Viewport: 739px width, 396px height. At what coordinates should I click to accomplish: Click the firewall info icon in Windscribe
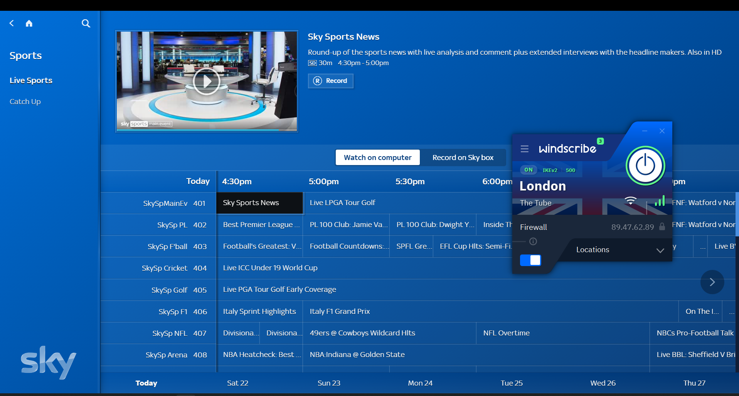coord(533,241)
